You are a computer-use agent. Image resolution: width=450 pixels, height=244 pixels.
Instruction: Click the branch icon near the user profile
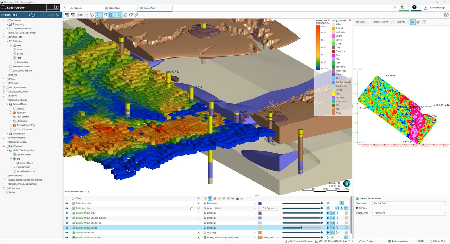(x=394, y=7)
